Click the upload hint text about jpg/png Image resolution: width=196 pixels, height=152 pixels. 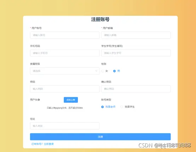click(x=65, y=108)
